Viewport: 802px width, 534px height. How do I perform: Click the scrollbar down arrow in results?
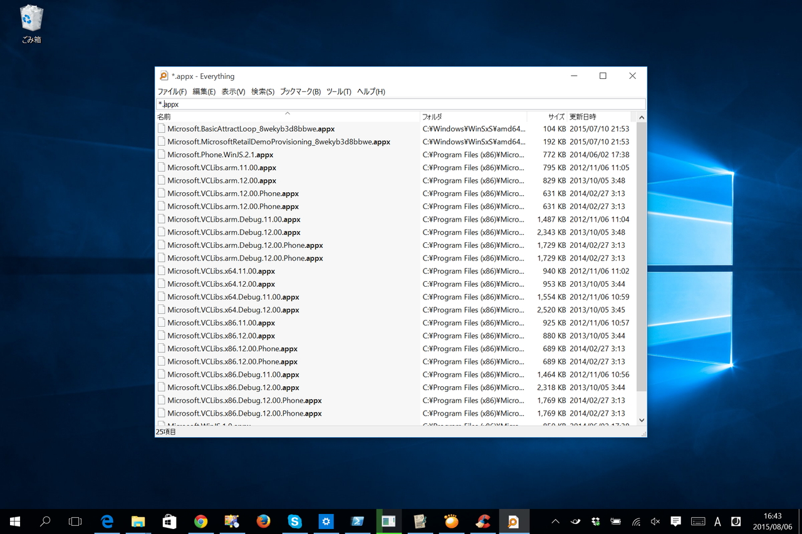pos(642,420)
